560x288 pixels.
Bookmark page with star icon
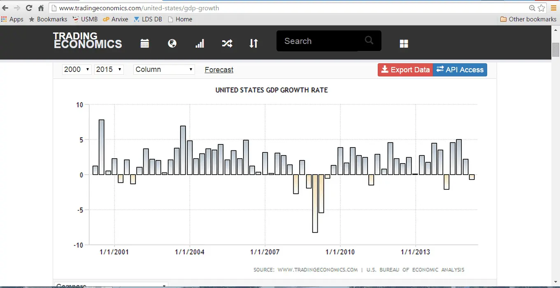tap(541, 8)
